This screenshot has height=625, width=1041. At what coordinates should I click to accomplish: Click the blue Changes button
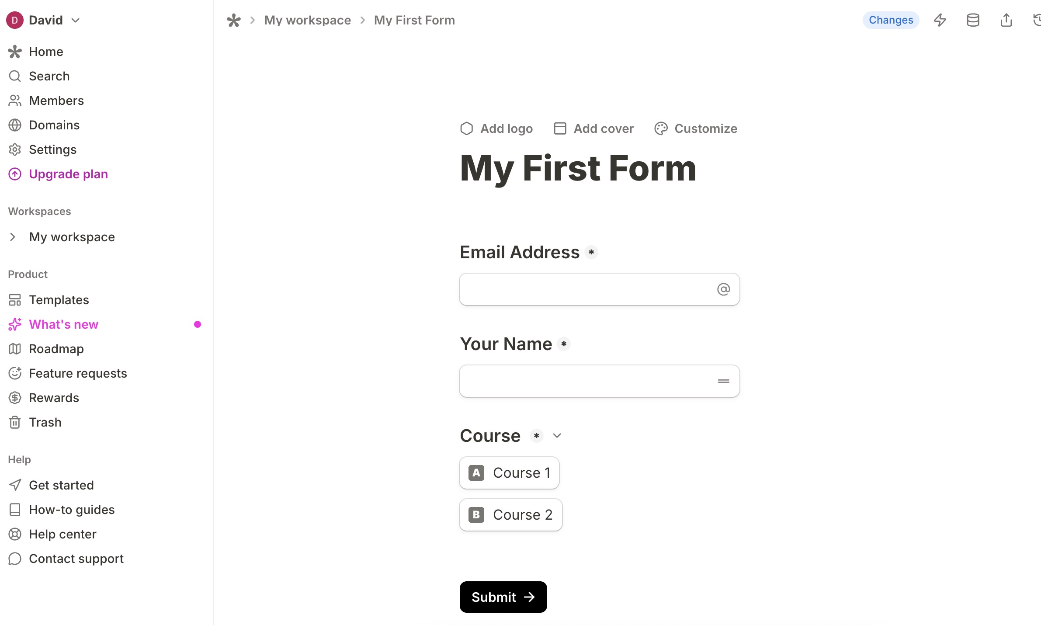click(x=891, y=20)
